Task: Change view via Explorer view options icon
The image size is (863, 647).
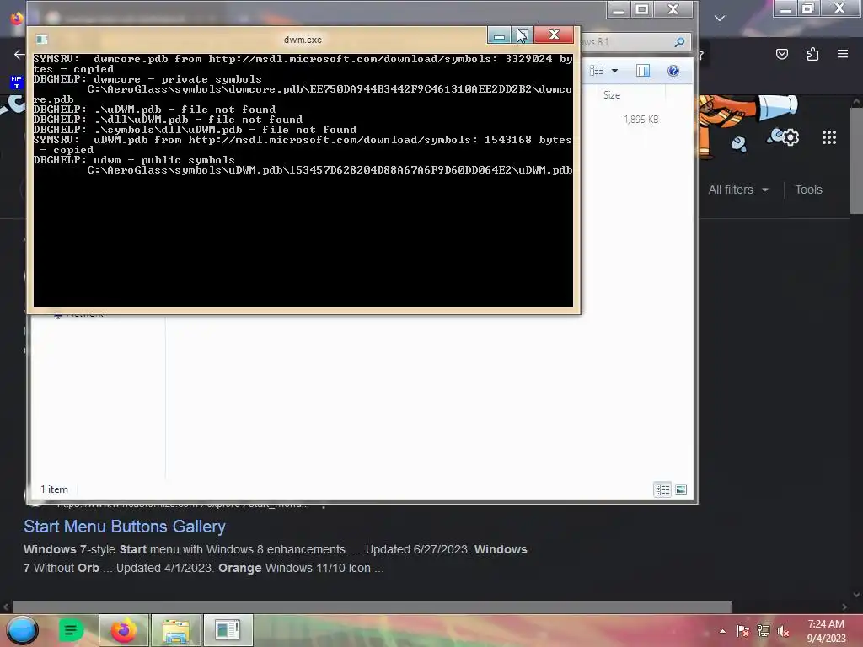Action: 597,71
